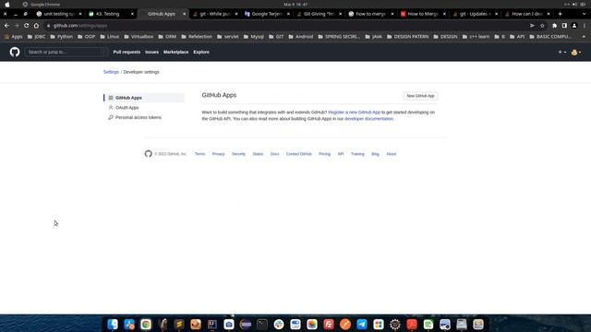Click the New GitHub App button

[420, 96]
